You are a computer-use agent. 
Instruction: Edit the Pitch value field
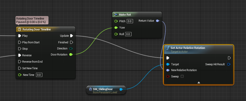coord(130,21)
